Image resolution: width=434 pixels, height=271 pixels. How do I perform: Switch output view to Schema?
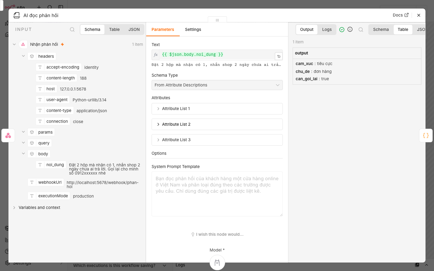coord(381,30)
